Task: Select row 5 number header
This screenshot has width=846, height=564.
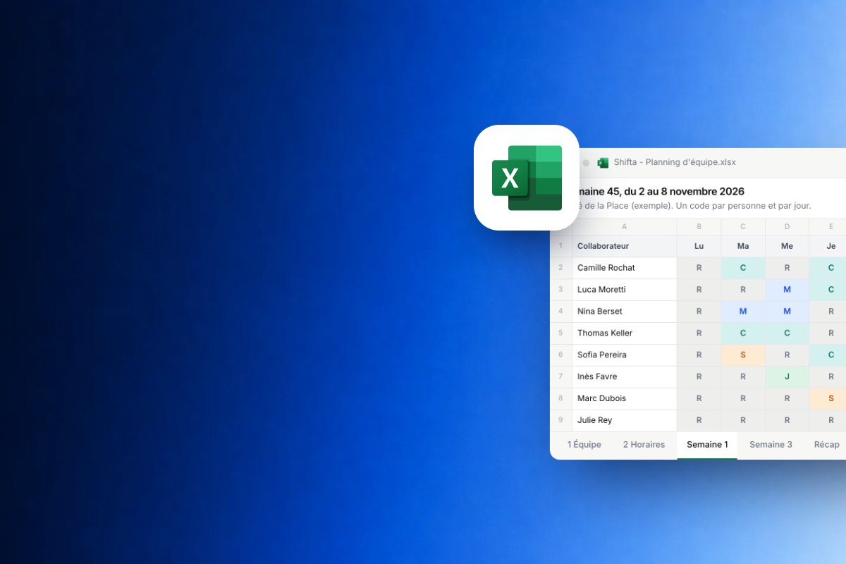Action: tap(561, 333)
